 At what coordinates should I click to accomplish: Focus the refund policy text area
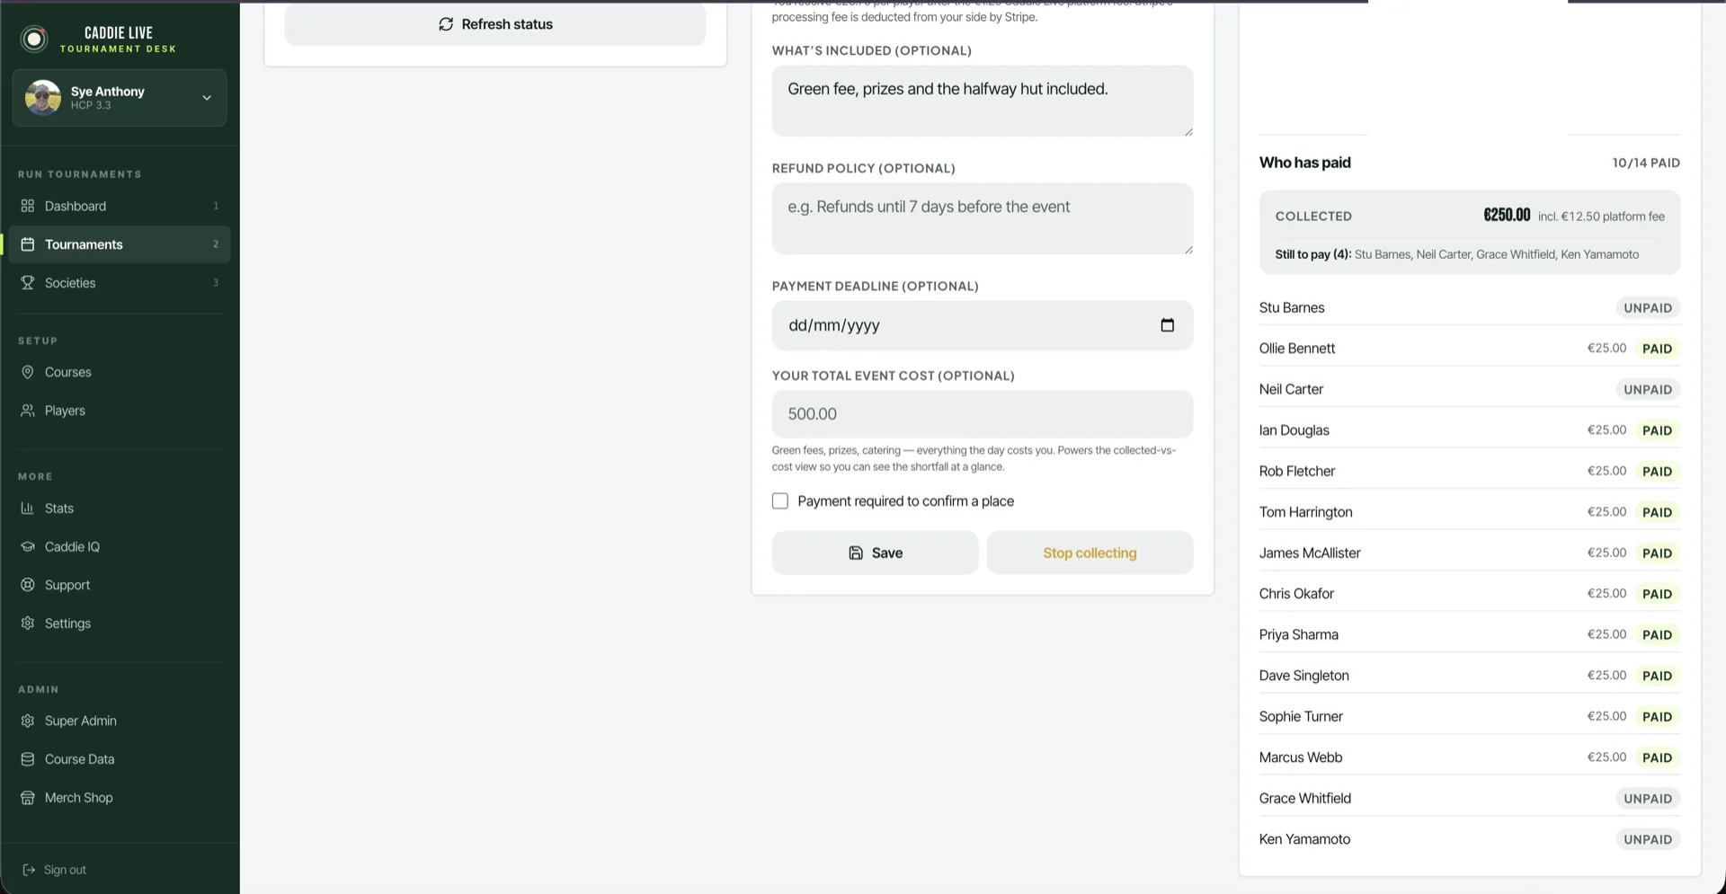click(x=983, y=219)
